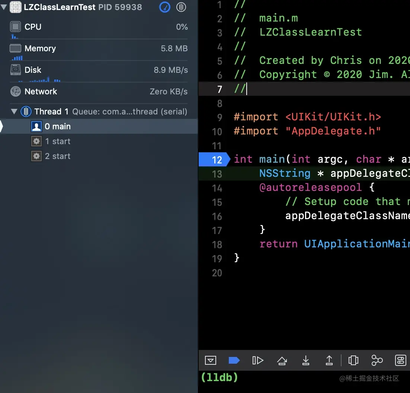This screenshot has width=410, height=393.
Task: Select stack frame 2 start
Action: [x=99, y=156]
